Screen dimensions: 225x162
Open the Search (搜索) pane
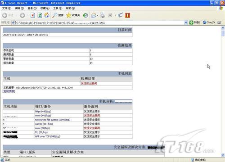coord(58,15)
